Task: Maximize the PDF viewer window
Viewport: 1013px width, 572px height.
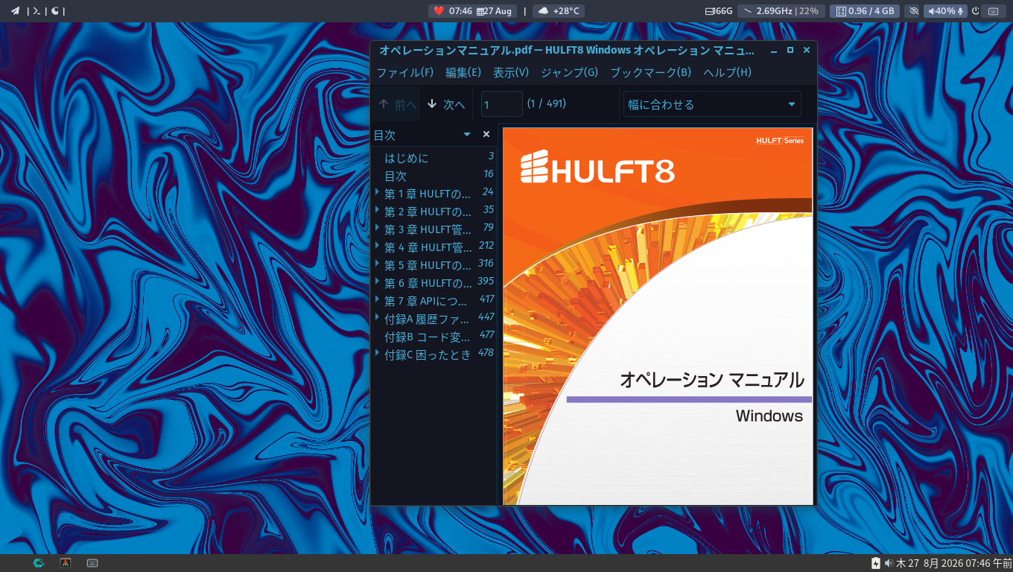Action: 790,51
